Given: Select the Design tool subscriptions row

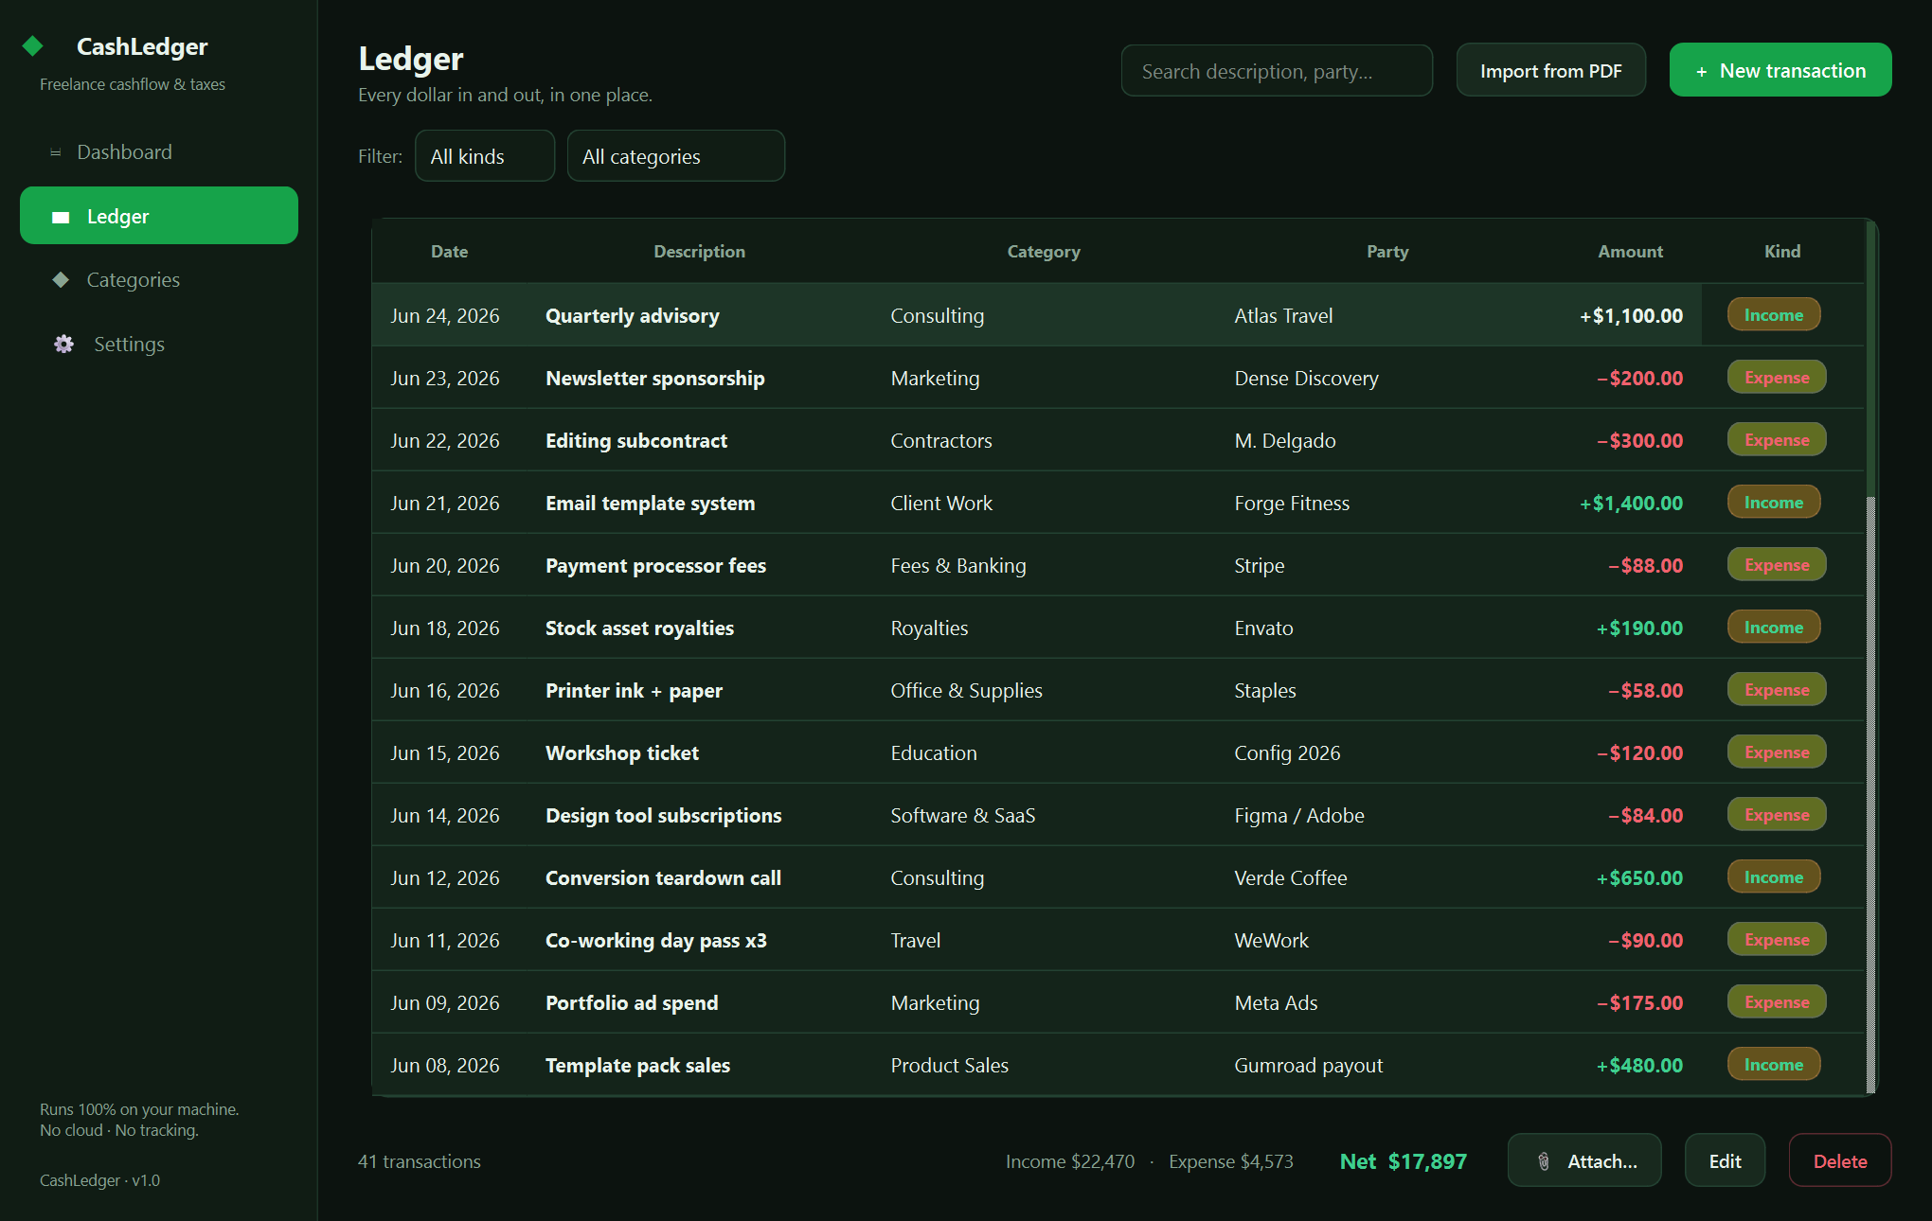Looking at the screenshot, I should pyautogui.click(x=1118, y=815).
